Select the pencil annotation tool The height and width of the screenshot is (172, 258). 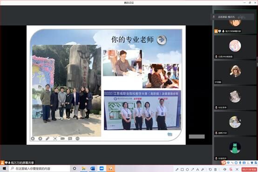[177, 169]
